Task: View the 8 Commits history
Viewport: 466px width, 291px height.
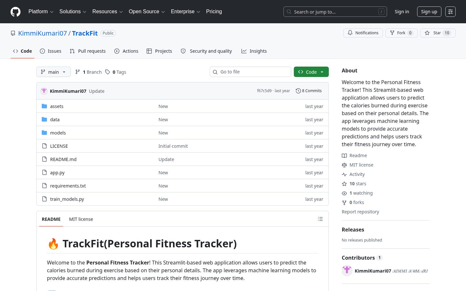Action: pos(309,91)
